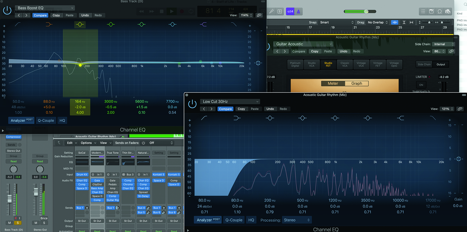Solo the Bass Track (DI) channel
This screenshot has height=232, width=467.
point(18,223)
